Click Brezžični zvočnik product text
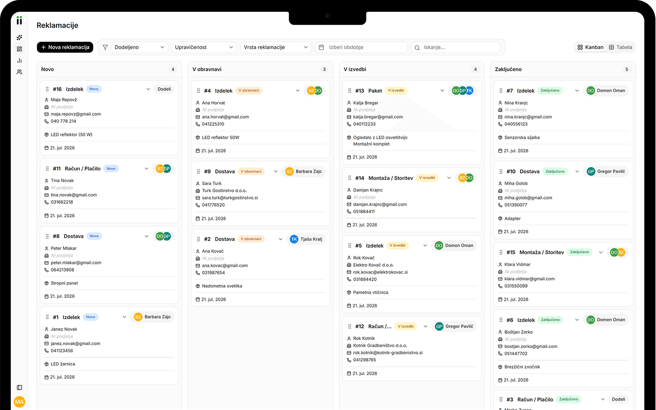The image size is (656, 410). (522, 367)
